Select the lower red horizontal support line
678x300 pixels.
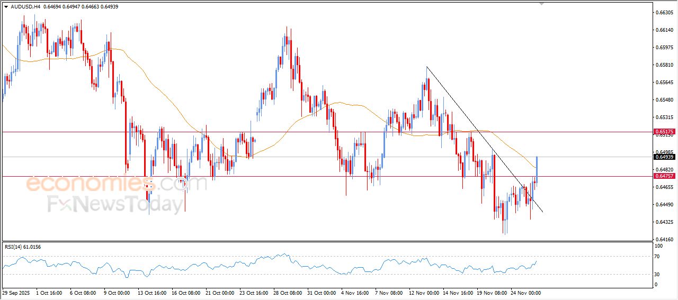click(x=265, y=176)
